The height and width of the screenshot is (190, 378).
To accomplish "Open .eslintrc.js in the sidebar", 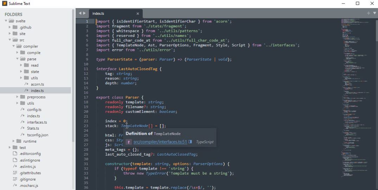I will (x=27, y=166).
